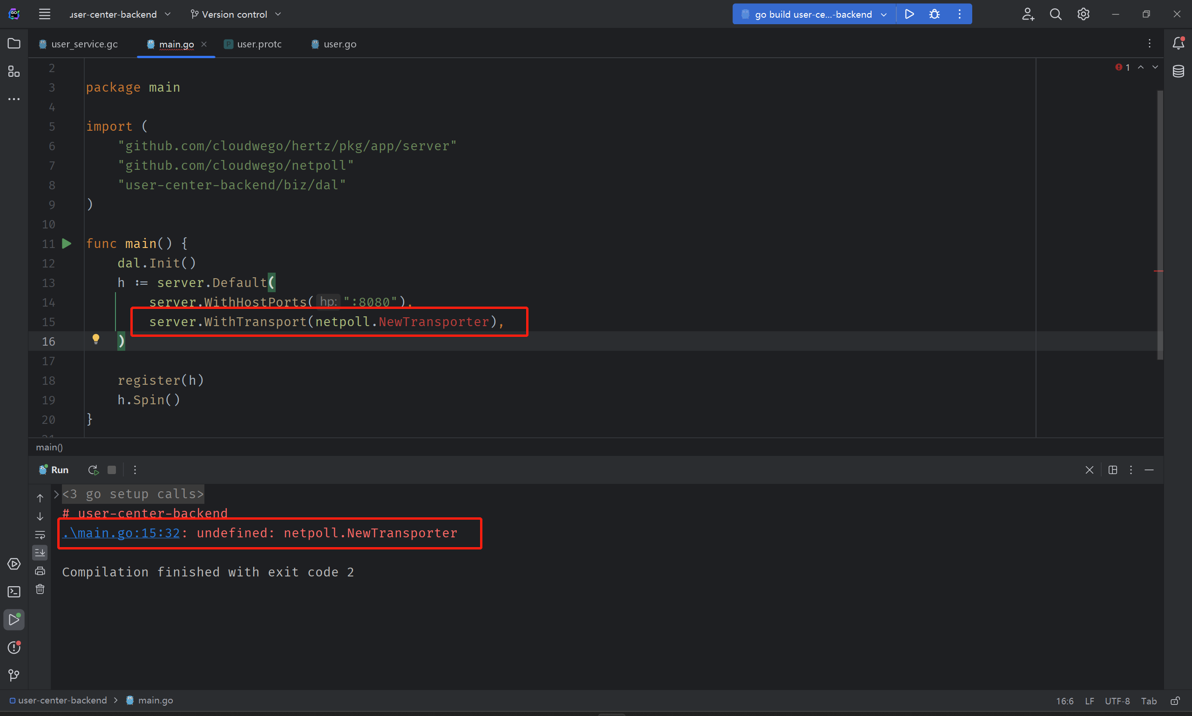Click the intention lightbulb on line 16
Screen dimensions: 1192x716
95,339
